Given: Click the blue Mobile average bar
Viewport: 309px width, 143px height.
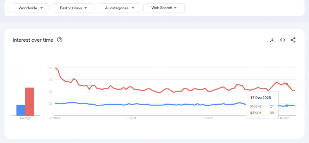Looking at the screenshot, I should [21, 110].
